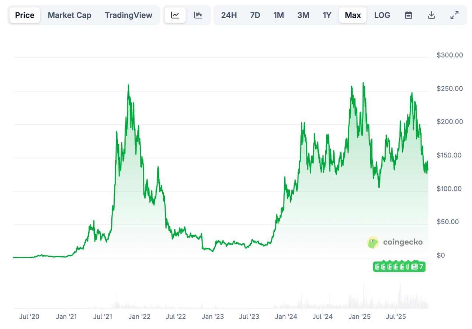Select the line chart view icon
This screenshot has height=329, width=472.
[x=175, y=15]
